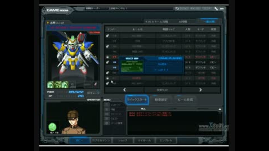Click the モード column header
The width and height of the screenshot is (269, 151).
pos(200,29)
